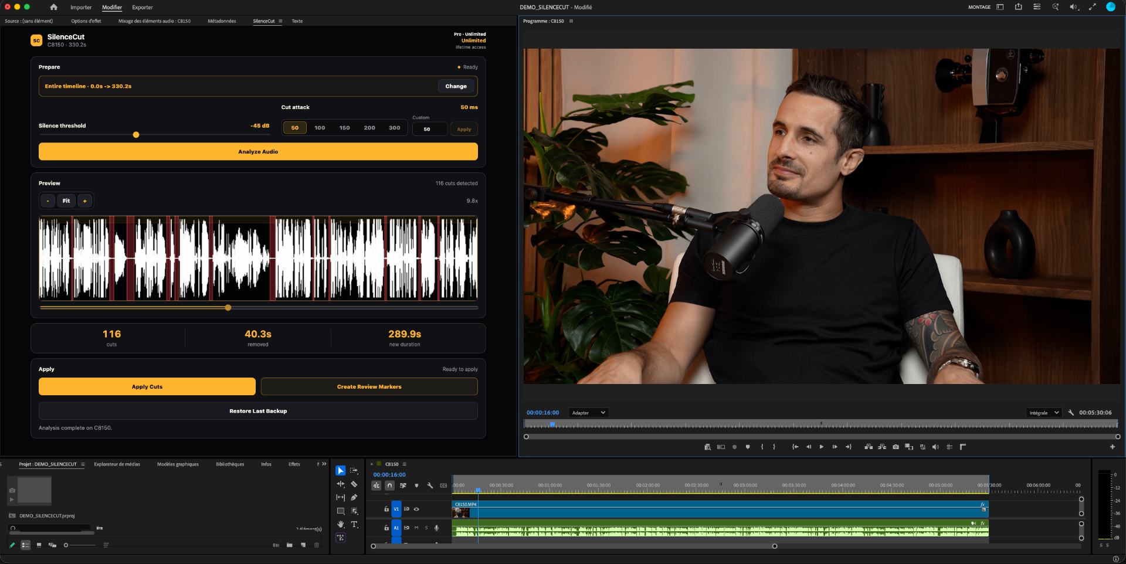This screenshot has width=1126, height=564.
Task: Open the SilenceCut panel menu
Action: [280, 21]
